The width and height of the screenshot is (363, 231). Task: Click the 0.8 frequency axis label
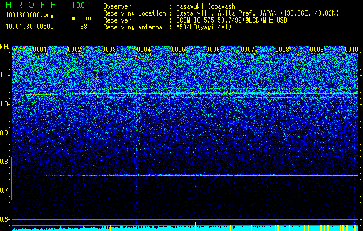coord(5,162)
